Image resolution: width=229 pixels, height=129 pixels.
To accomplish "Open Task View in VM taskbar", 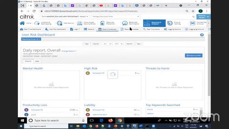I will point(92,120).
